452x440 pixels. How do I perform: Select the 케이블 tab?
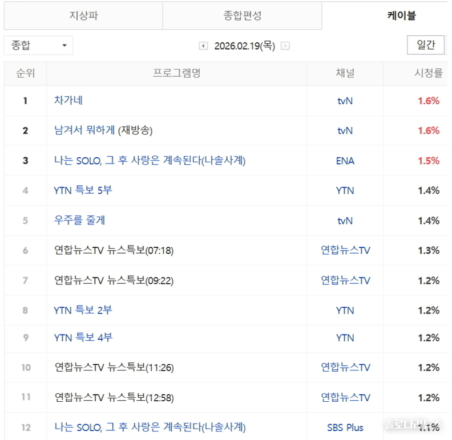click(401, 16)
